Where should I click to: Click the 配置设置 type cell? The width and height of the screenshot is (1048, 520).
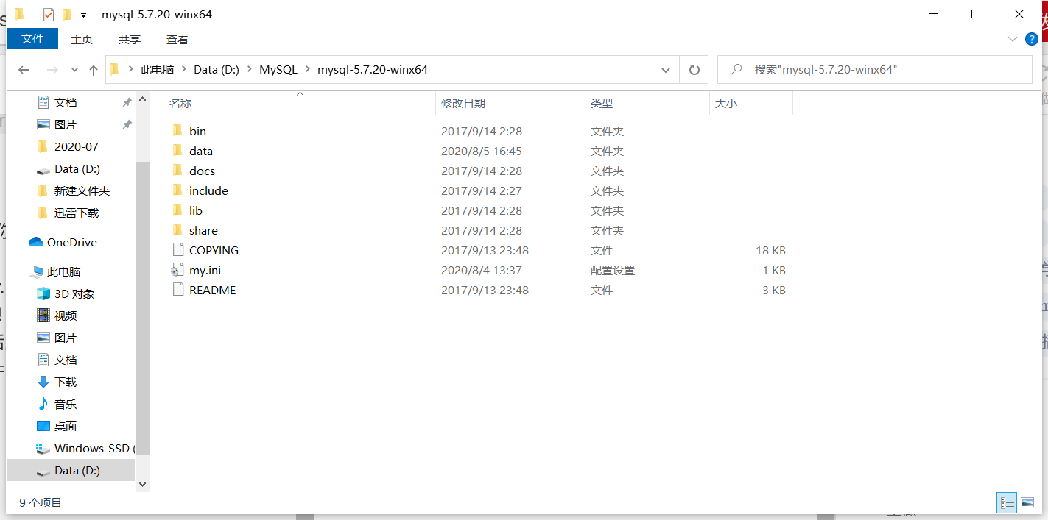coord(613,270)
